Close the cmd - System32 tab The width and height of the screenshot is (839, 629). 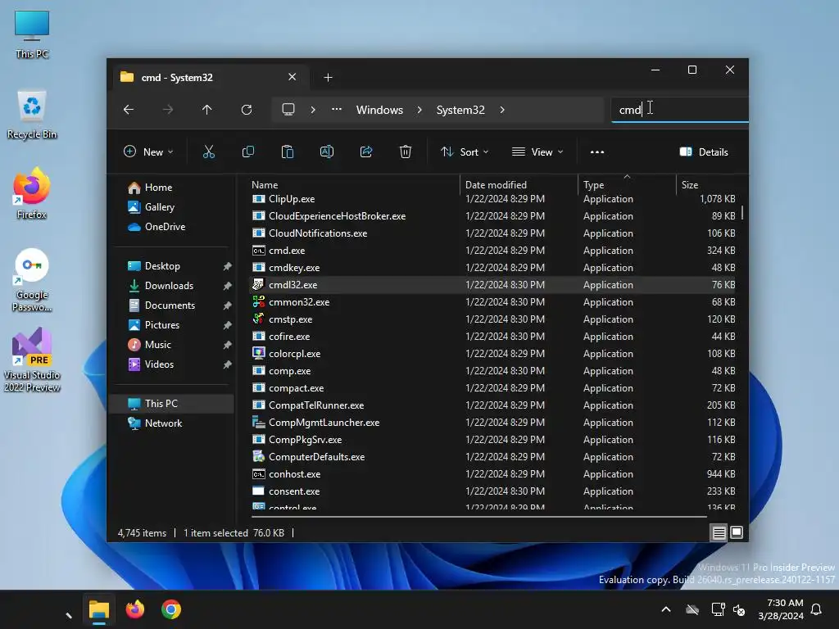[293, 77]
